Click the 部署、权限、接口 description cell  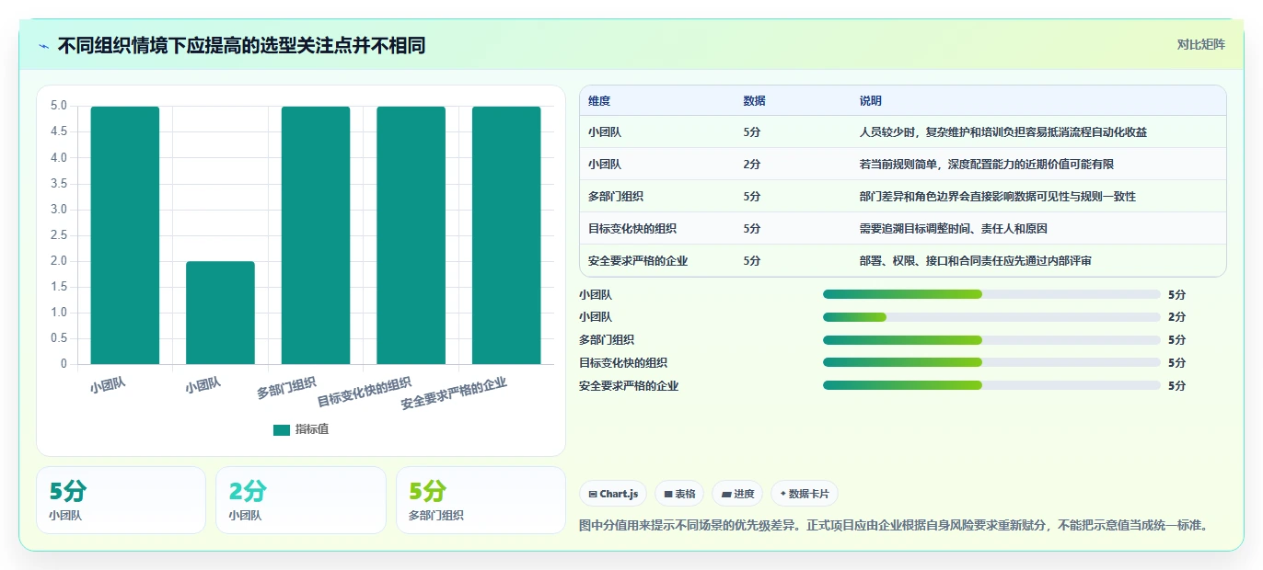975,261
